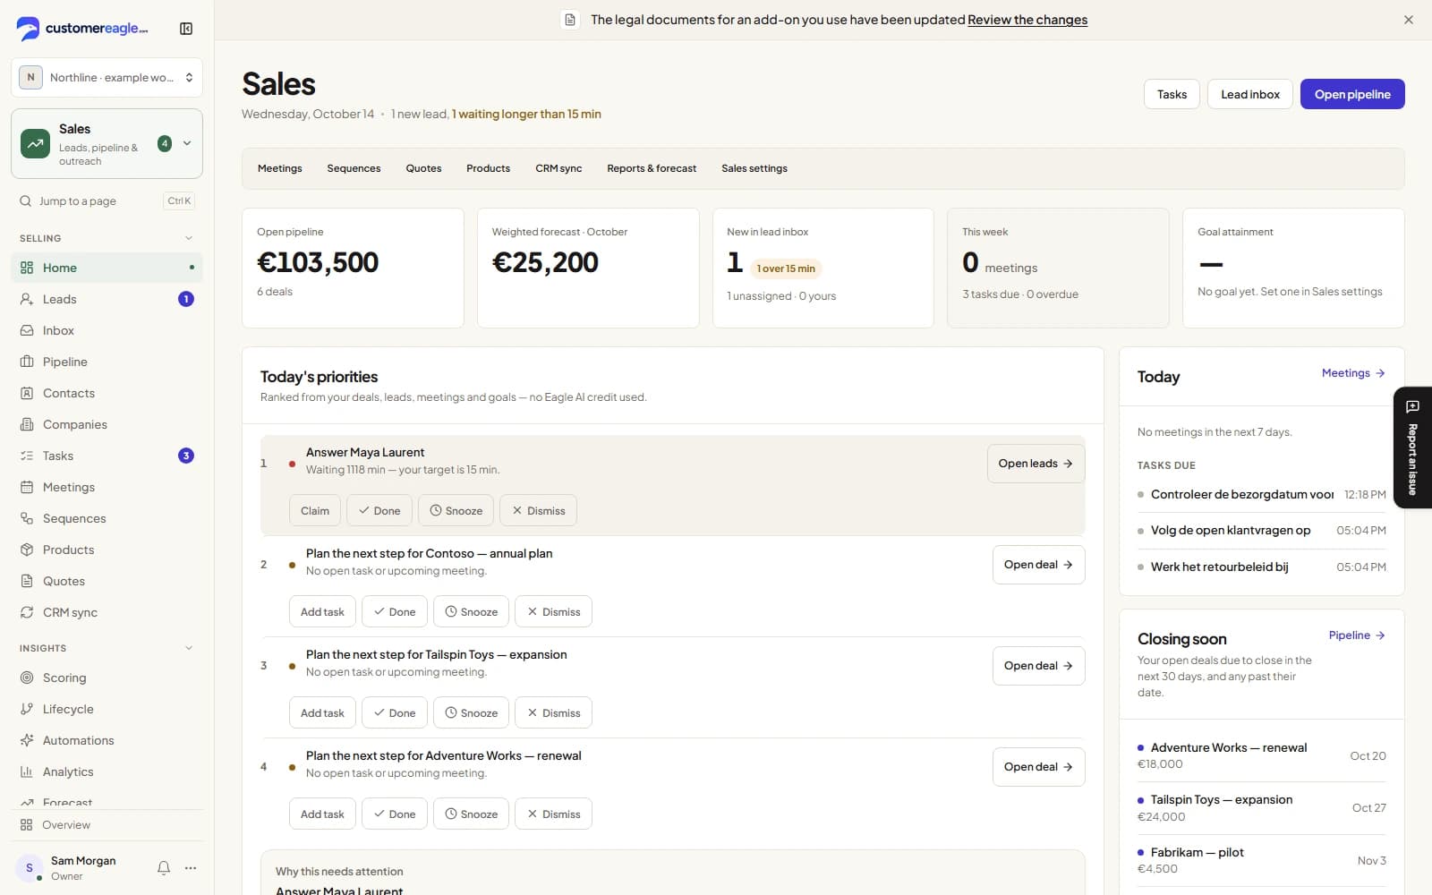Mark Contoso annual plan priority as Done
1432x895 pixels.
[x=395, y=611]
